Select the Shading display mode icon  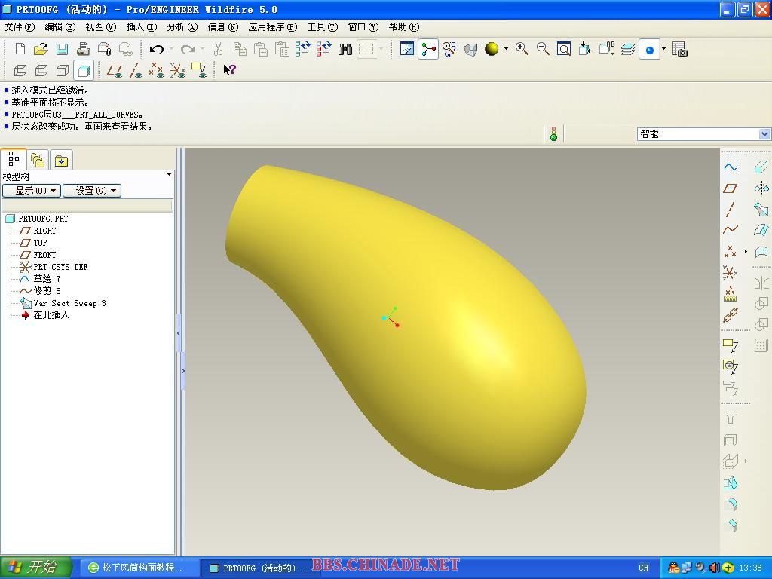[x=84, y=70]
